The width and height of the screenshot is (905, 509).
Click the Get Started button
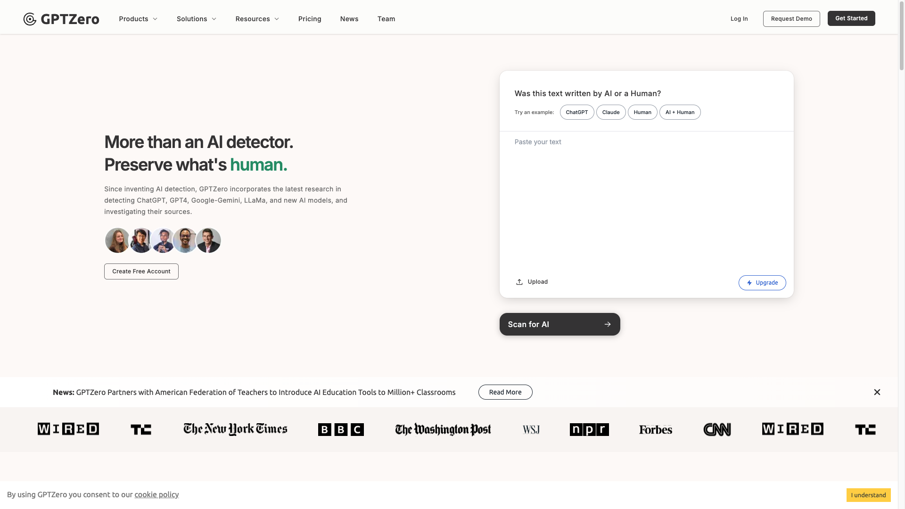click(x=851, y=18)
